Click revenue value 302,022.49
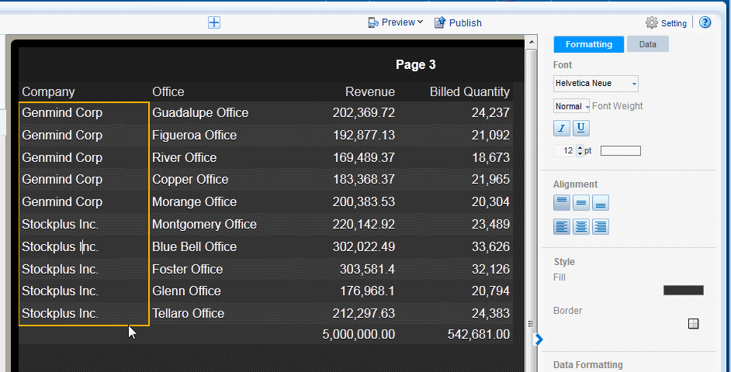Viewport: 731px width, 372px height. tap(364, 246)
